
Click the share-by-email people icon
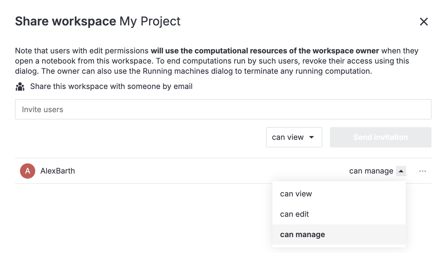20,86
